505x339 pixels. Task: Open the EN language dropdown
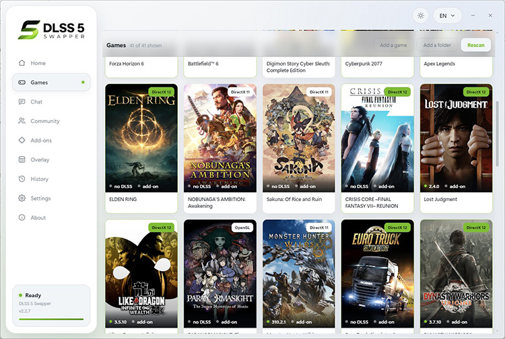[447, 15]
